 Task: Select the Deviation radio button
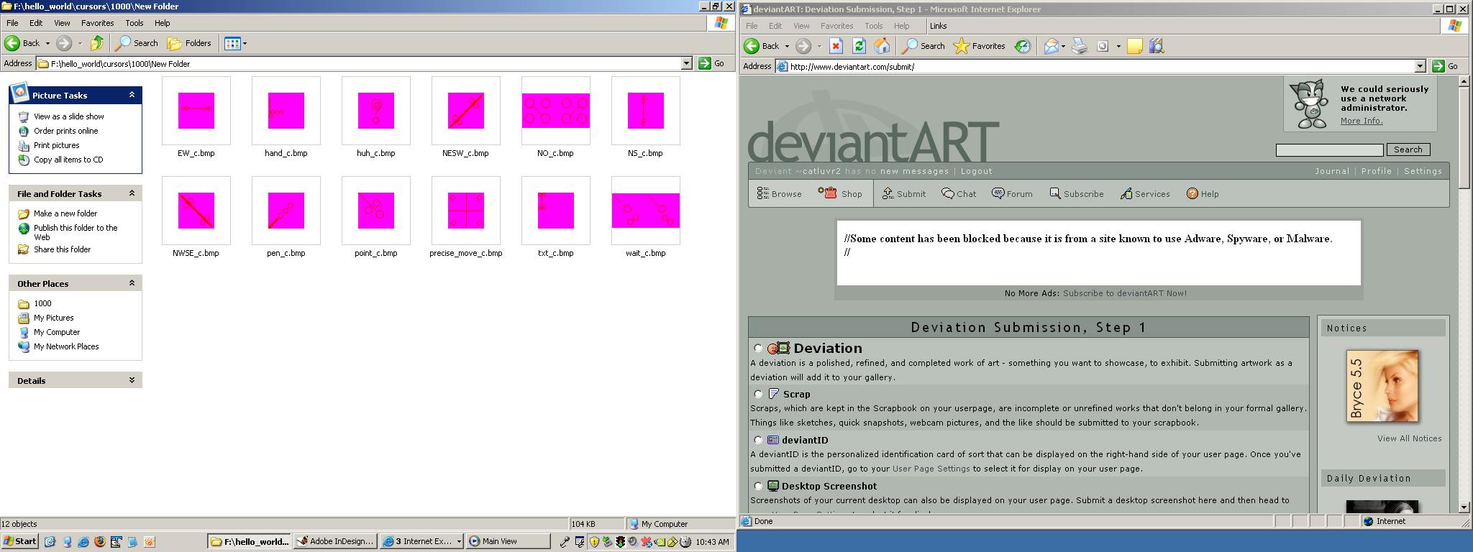click(x=758, y=348)
